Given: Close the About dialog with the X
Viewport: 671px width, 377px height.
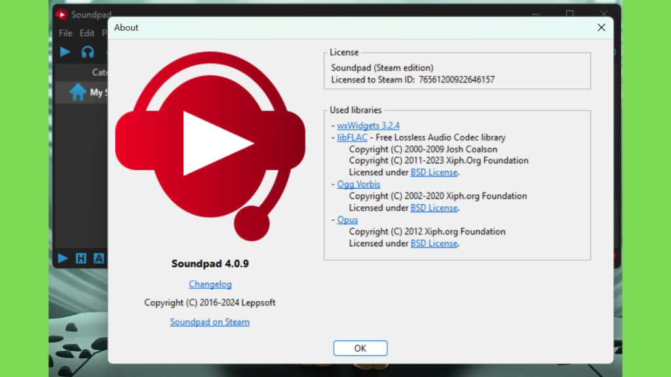Looking at the screenshot, I should (602, 27).
